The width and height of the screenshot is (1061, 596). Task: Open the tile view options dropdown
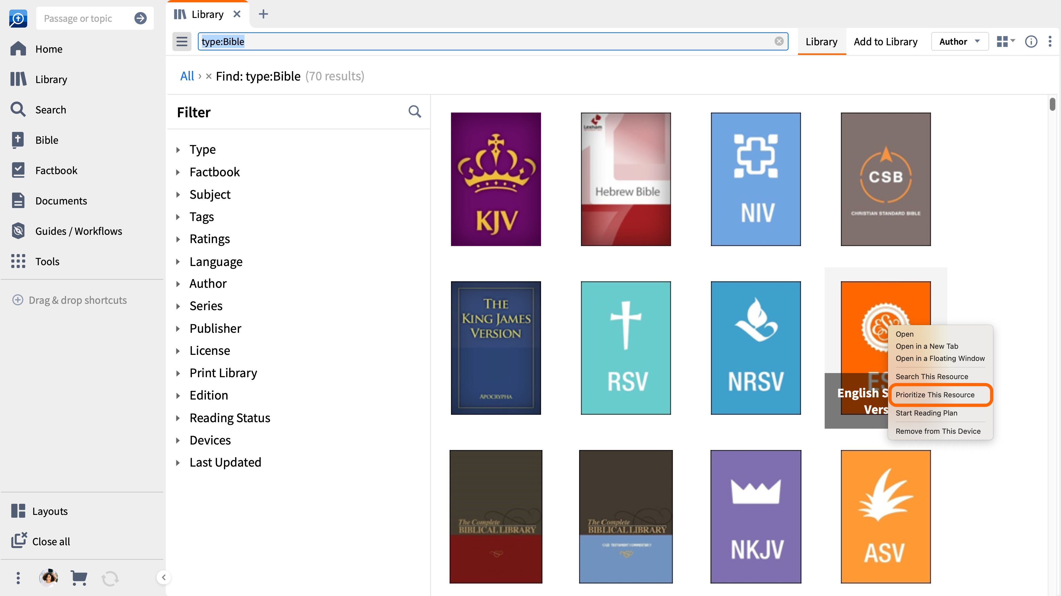[x=1005, y=41]
